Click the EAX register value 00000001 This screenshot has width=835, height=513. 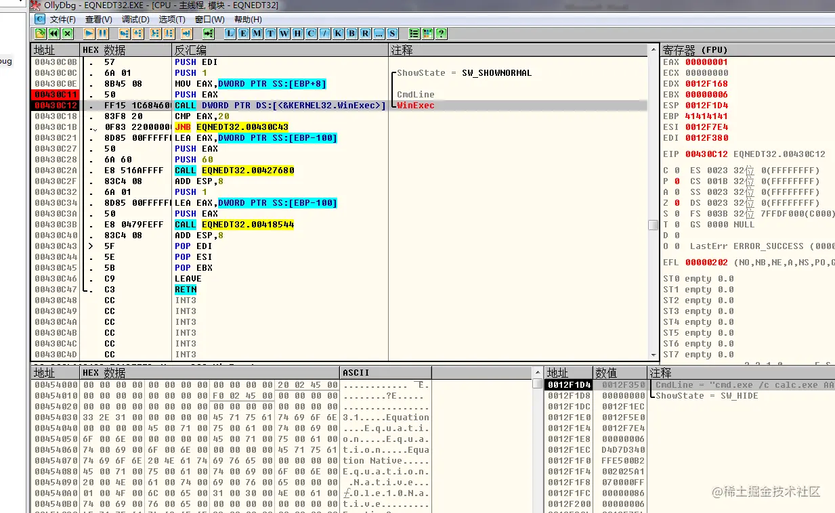click(x=707, y=62)
